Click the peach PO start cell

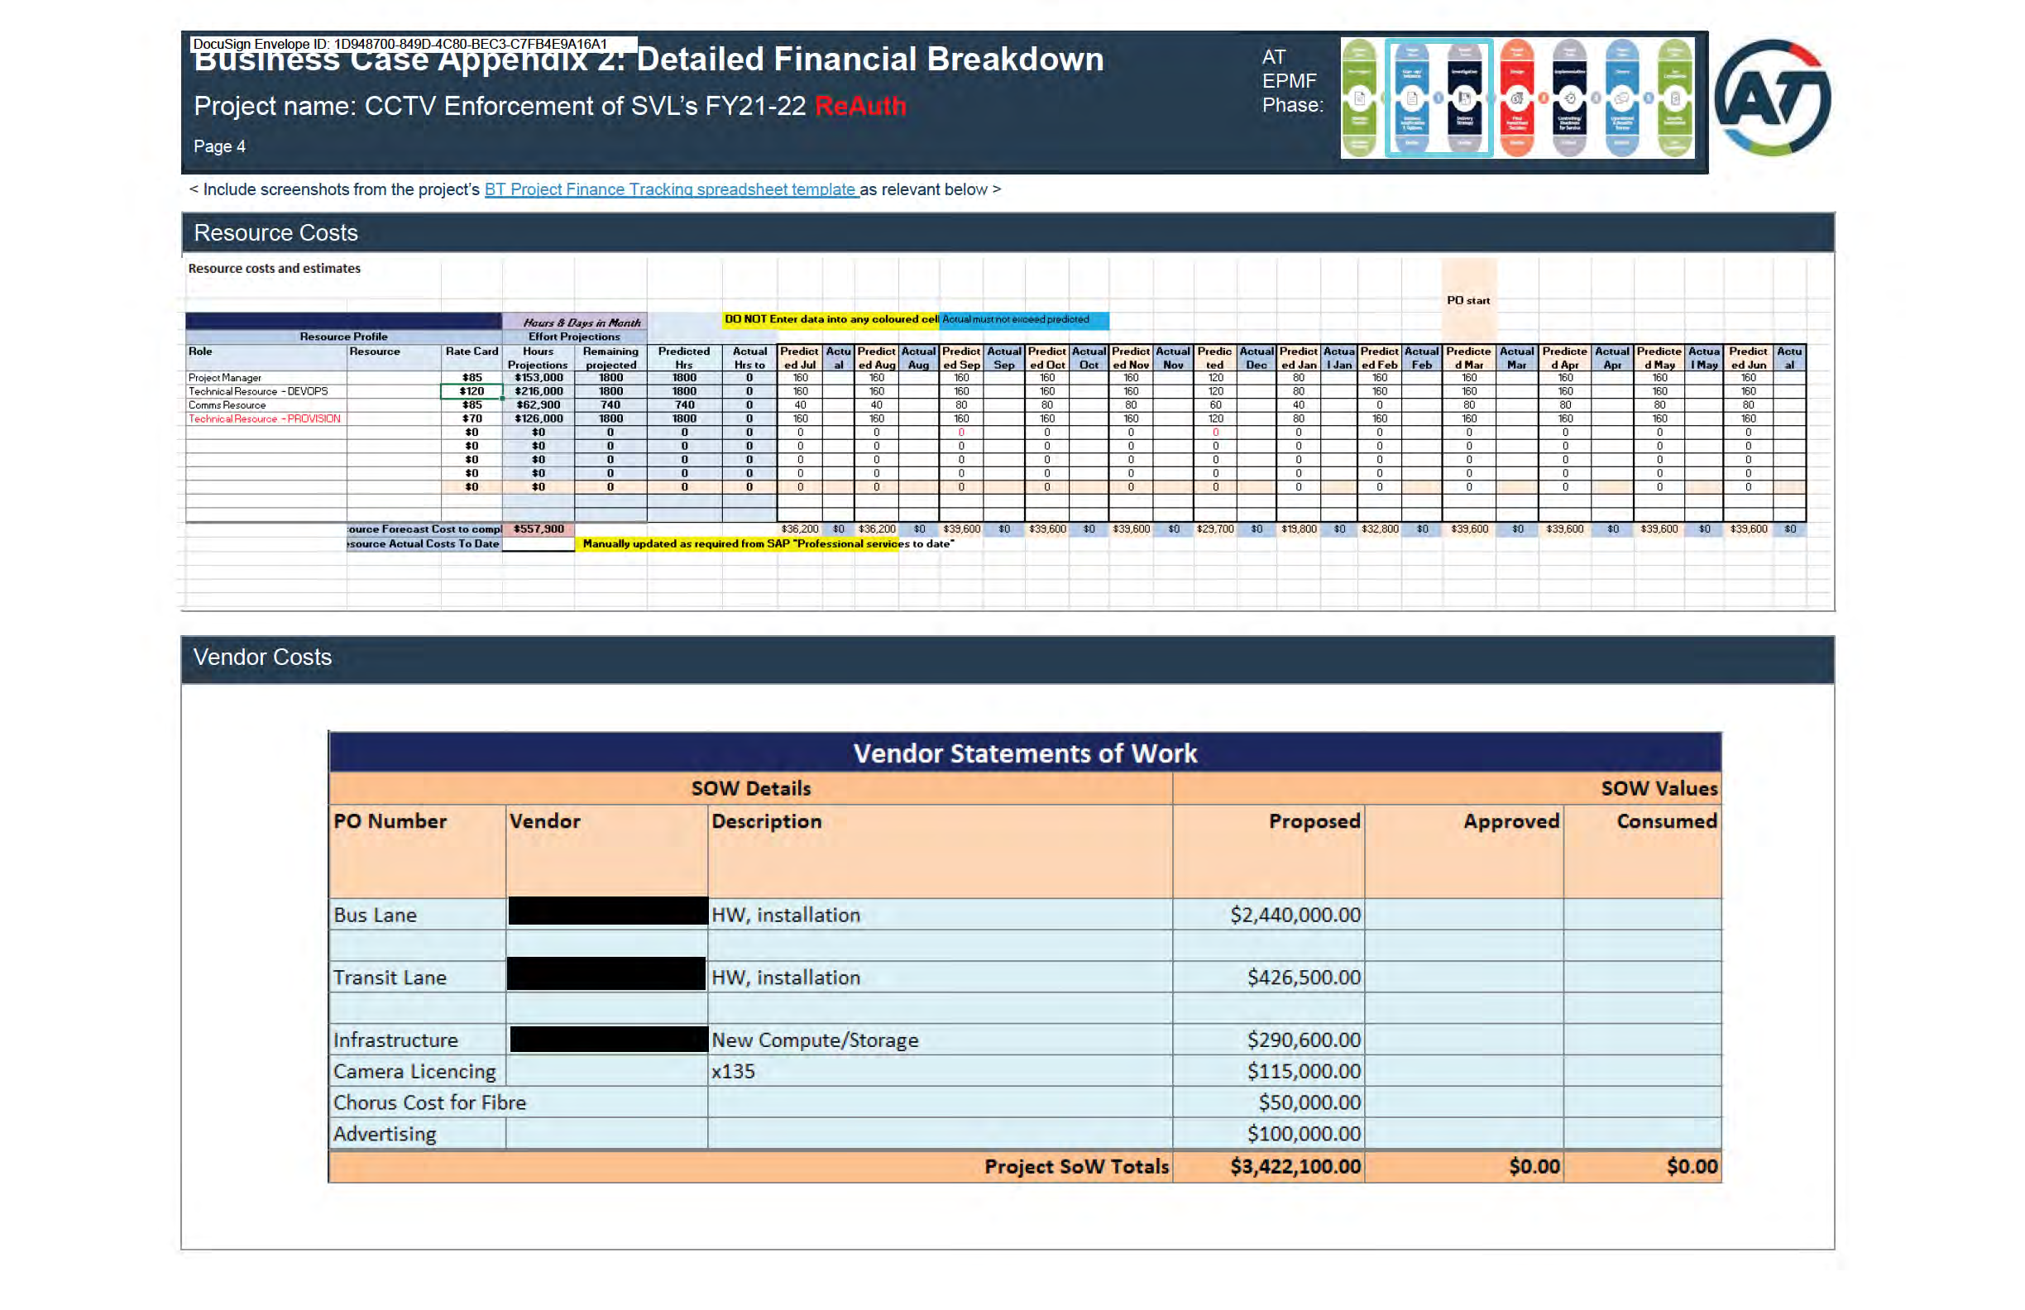tap(1467, 300)
